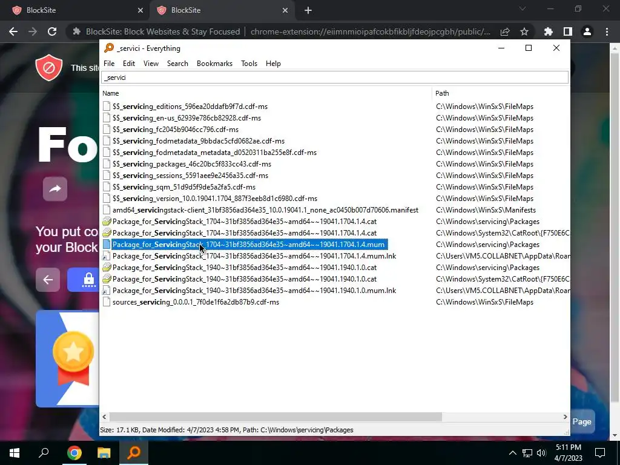620x465 pixels.
Task: Click file icon of $$_servicing_editions row
Action: coord(107,107)
